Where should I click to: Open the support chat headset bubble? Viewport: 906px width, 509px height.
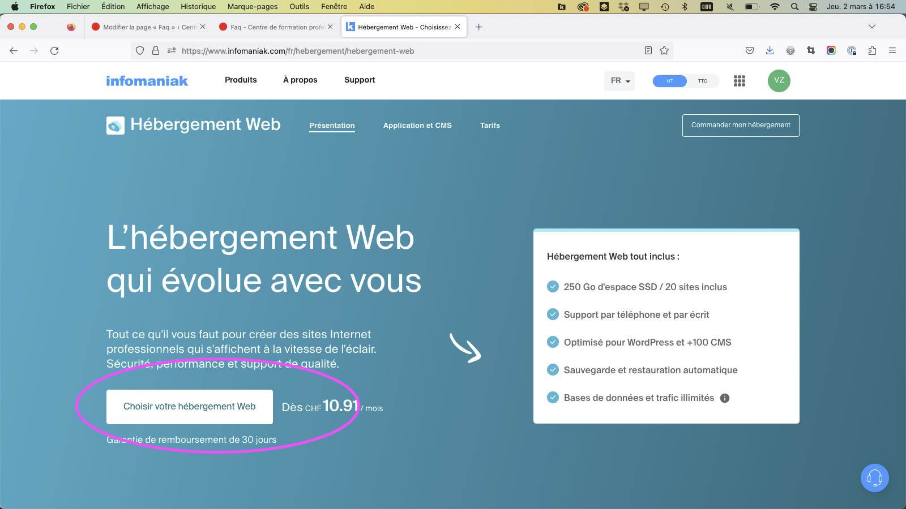pos(875,478)
